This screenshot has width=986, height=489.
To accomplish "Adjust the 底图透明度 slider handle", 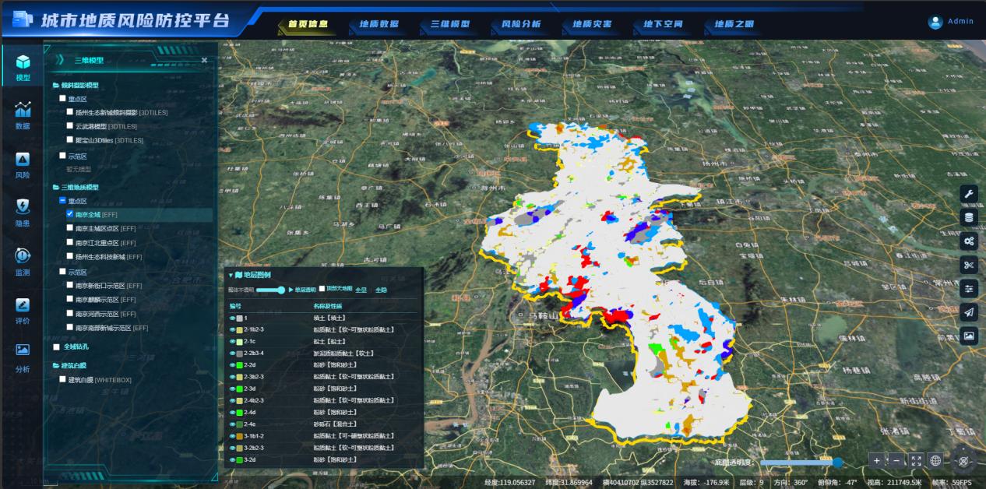I will pyautogui.click(x=837, y=463).
